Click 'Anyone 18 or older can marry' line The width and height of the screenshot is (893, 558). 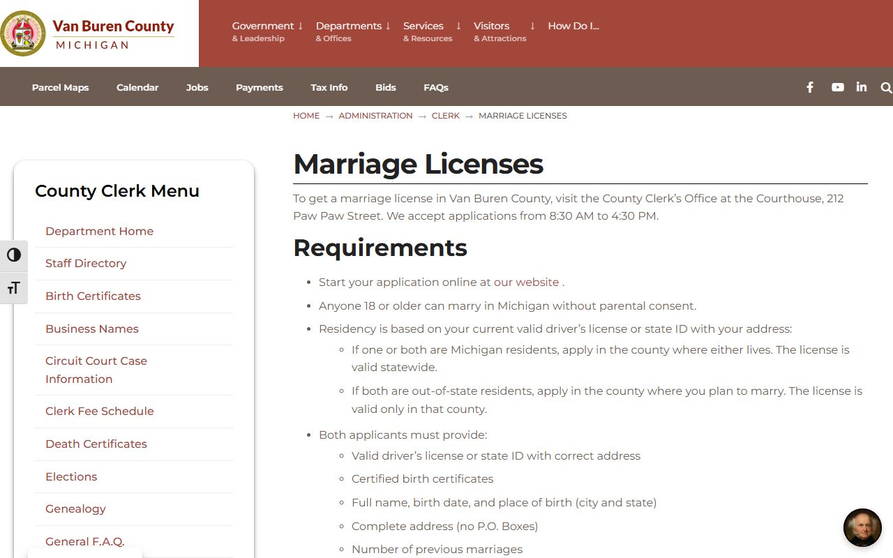pos(507,306)
